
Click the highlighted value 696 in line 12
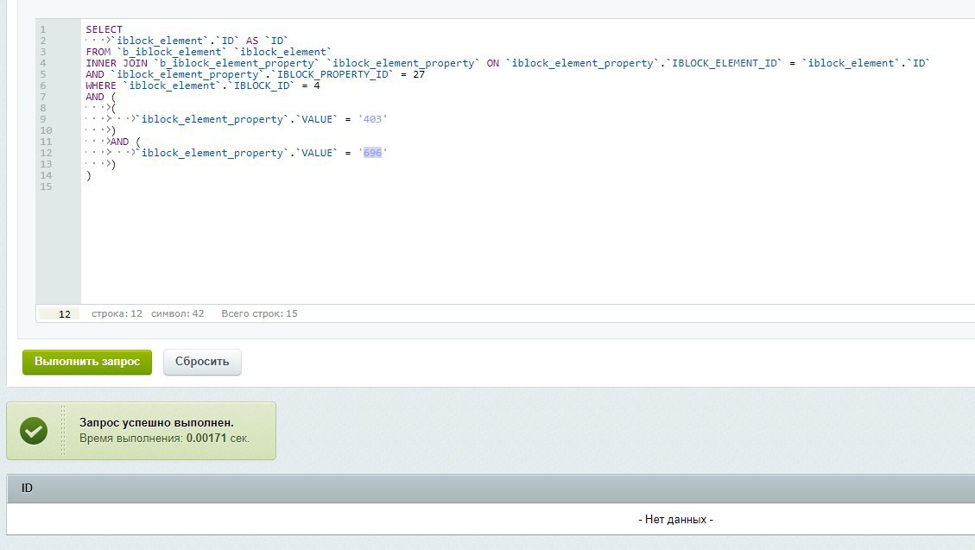[372, 153]
